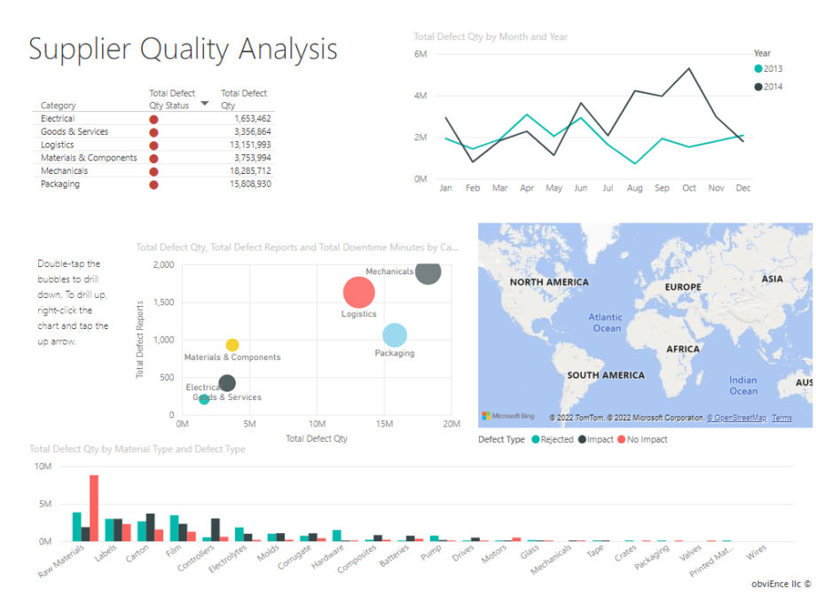Open the OpenStreetMap link on the map
The height and width of the screenshot is (605, 816).
coord(735,418)
